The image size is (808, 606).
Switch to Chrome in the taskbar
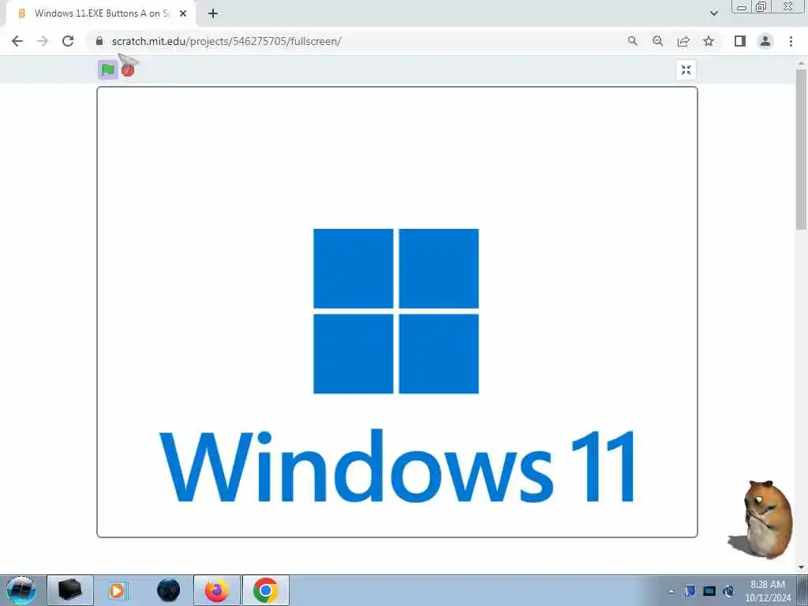point(265,590)
